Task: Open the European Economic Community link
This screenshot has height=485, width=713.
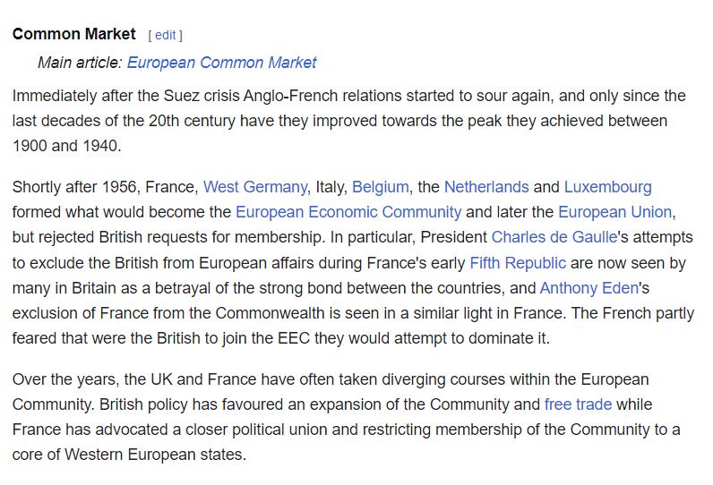Action: (348, 211)
